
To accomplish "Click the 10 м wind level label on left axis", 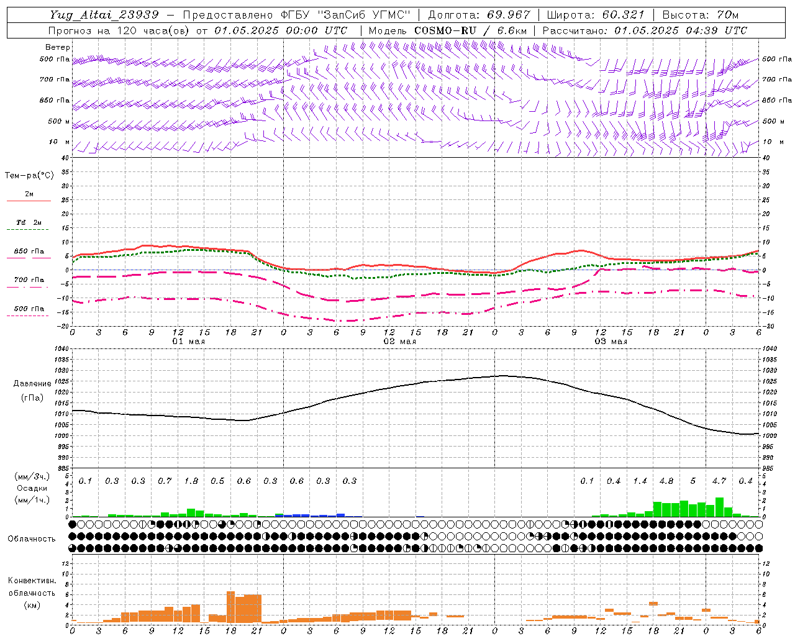I will (60, 142).
